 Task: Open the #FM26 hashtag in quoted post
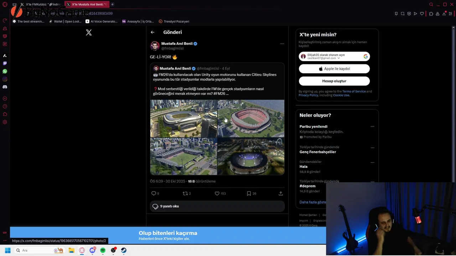tap(219, 94)
